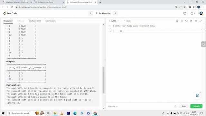Click the 'number_of_comments' column header text

33,67
